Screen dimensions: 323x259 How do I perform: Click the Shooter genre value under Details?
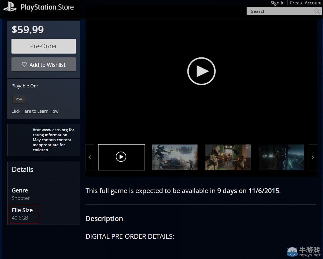click(21, 198)
